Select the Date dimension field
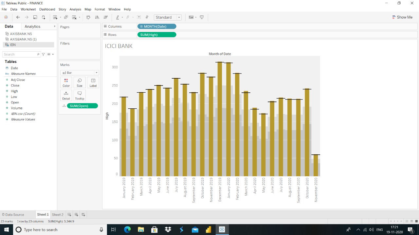This screenshot has width=419, height=235. tap(14, 68)
